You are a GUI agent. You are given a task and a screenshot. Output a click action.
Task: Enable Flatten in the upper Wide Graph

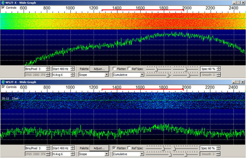pos(115,69)
